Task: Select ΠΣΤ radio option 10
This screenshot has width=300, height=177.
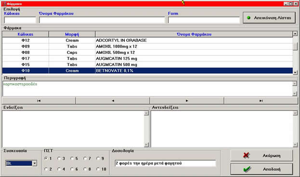Action: click(98, 169)
